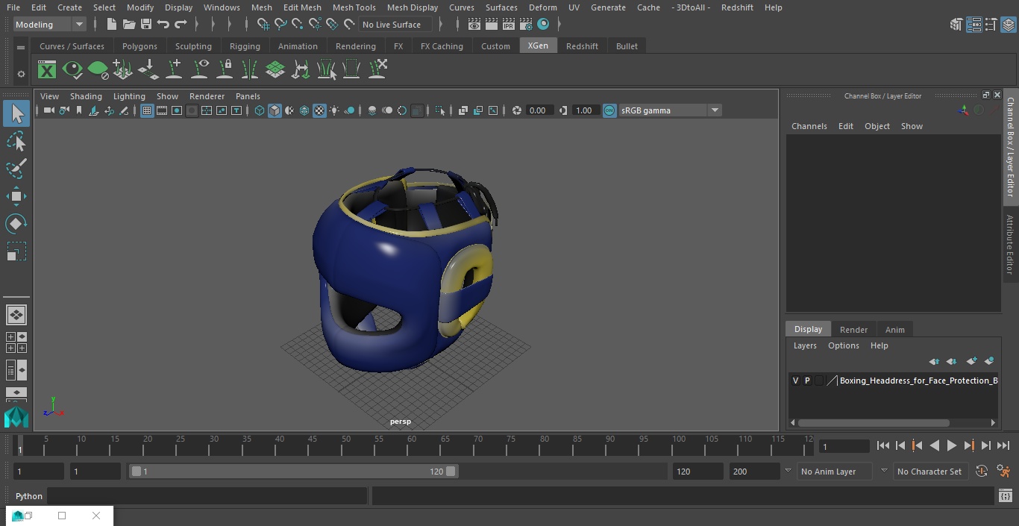Image resolution: width=1019 pixels, height=526 pixels.
Task: Click the move layer up icon
Action: [934, 361]
